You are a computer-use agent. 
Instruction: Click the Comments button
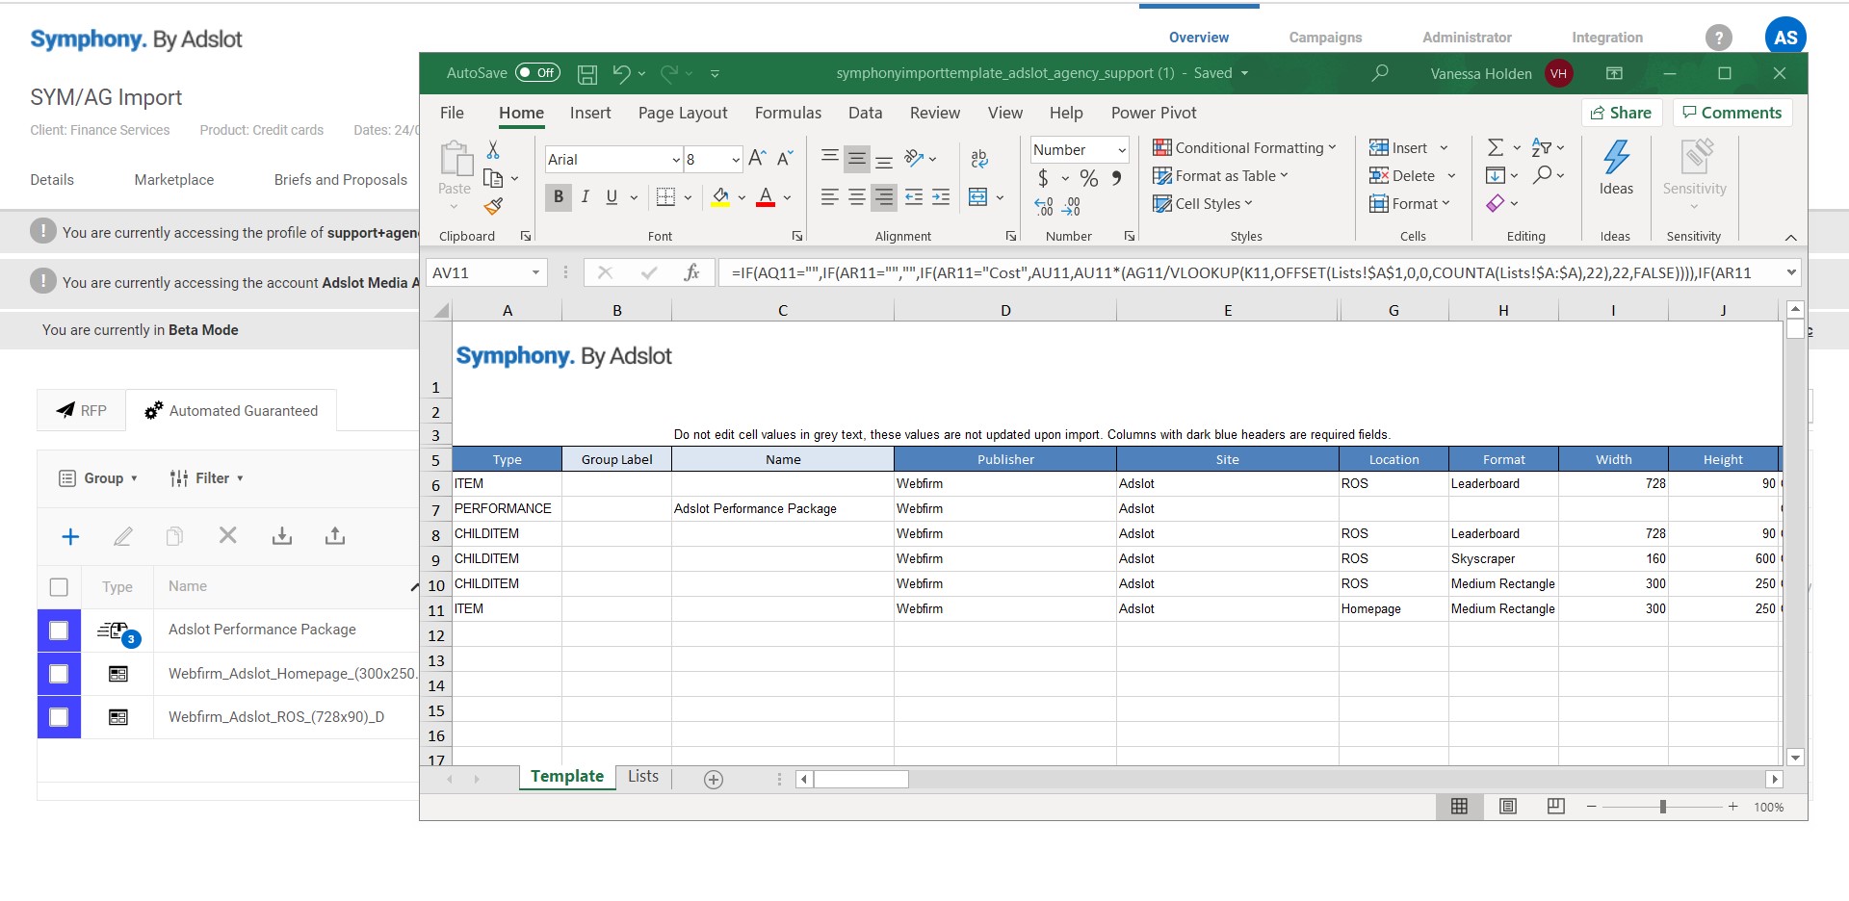[x=1732, y=113]
